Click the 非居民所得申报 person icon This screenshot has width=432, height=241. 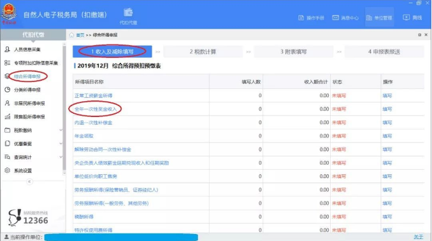8,103
